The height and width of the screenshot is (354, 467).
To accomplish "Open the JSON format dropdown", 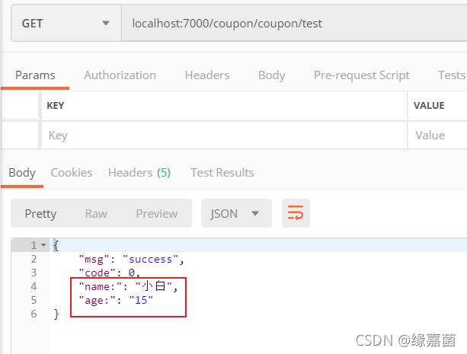I will tap(236, 213).
